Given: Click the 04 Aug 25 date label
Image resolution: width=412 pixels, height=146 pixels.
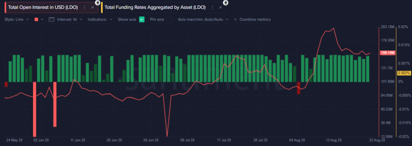Looking at the screenshot, I should coord(298,140).
